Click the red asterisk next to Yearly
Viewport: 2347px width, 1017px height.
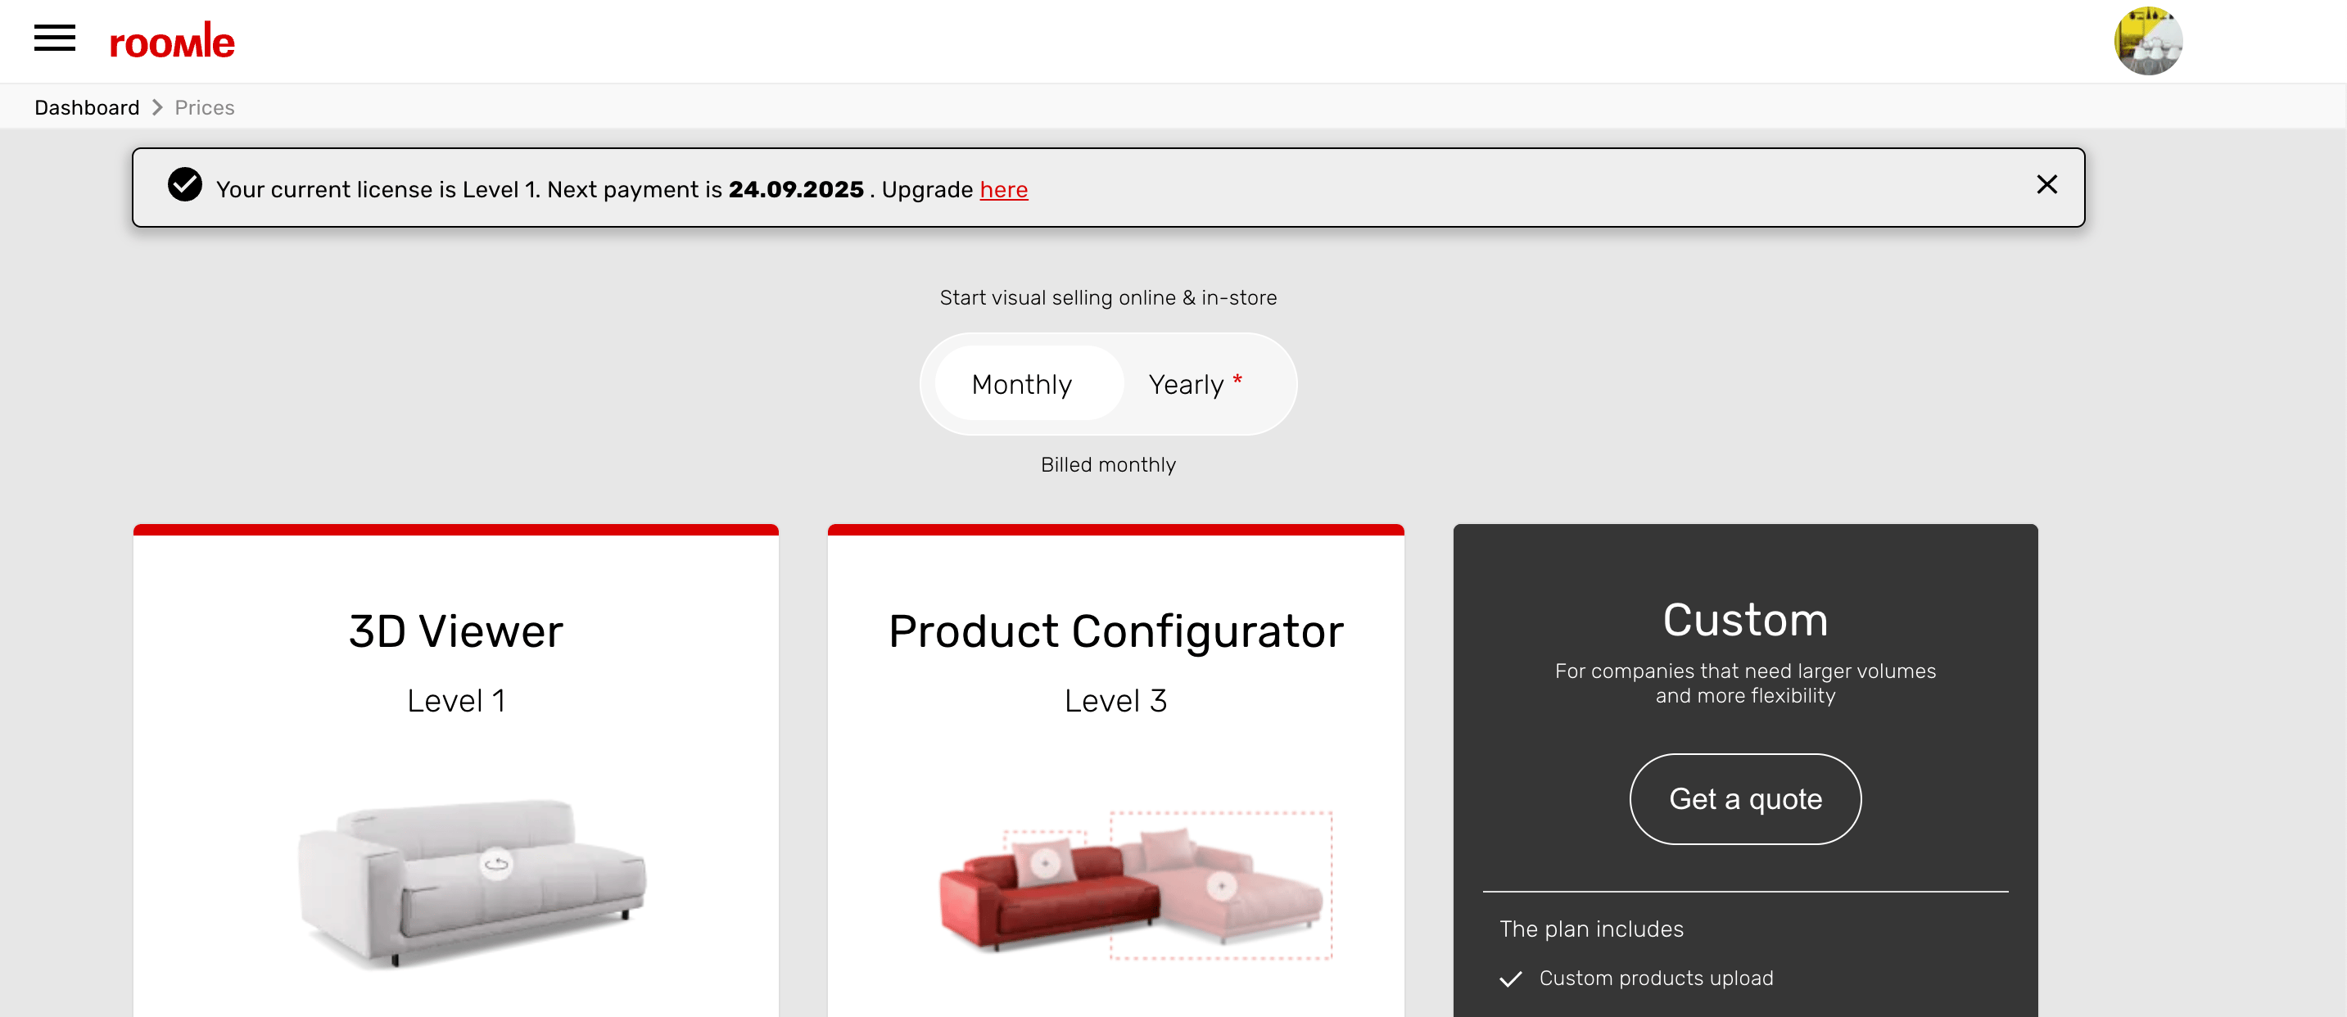point(1237,378)
